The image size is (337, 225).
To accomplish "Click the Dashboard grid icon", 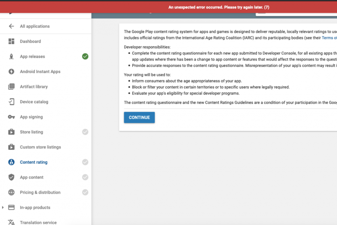I will pos(12,42).
